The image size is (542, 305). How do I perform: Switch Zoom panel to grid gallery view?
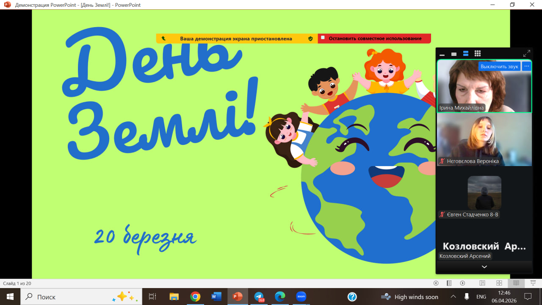click(x=478, y=53)
